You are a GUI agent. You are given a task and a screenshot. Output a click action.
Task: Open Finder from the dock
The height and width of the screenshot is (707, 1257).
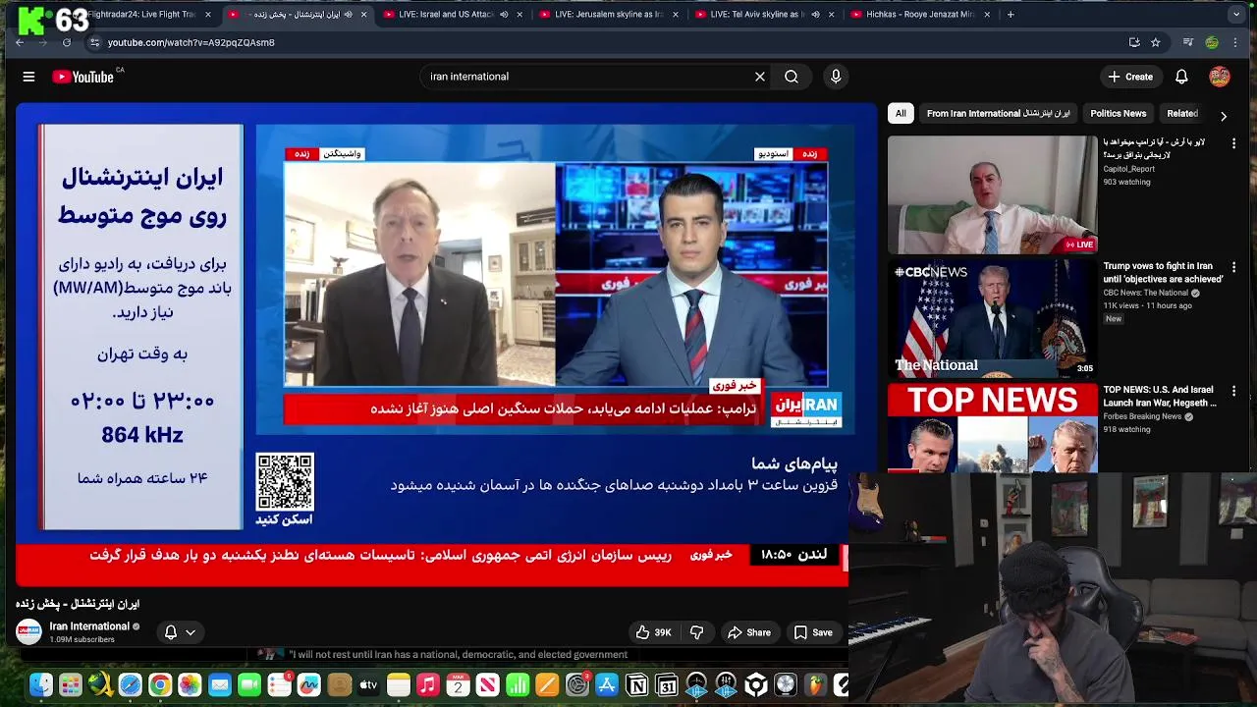point(40,685)
